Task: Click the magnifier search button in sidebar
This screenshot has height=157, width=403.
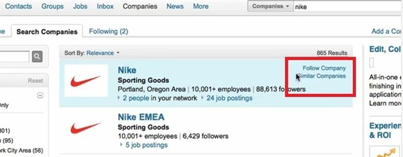Action: tap(37, 56)
